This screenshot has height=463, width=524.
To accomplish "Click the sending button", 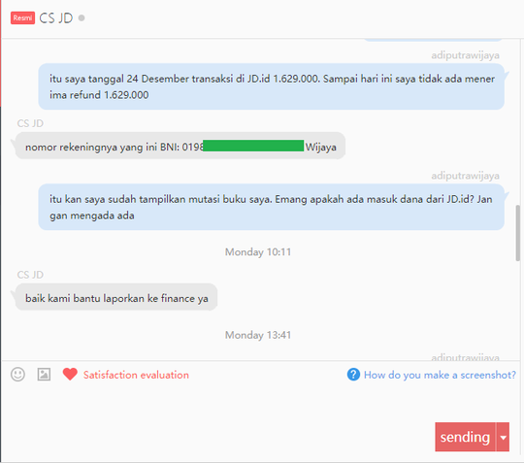I will [465, 437].
